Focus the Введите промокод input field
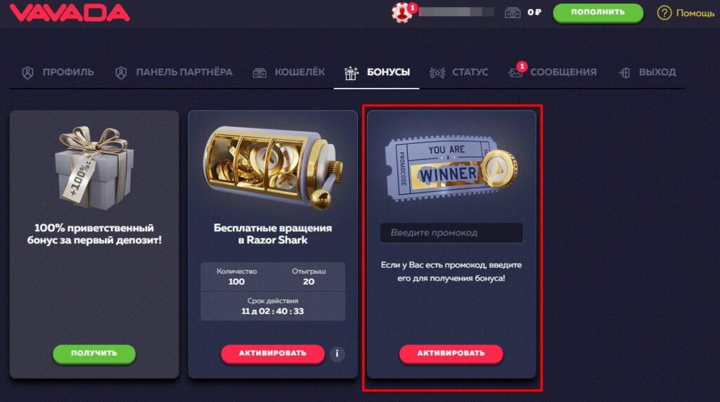Screen dimensions: 720x402 point(451,233)
